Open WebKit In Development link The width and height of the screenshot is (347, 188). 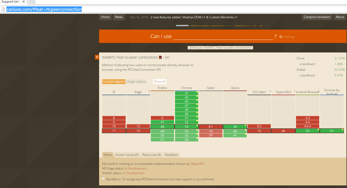[x=134, y=173]
